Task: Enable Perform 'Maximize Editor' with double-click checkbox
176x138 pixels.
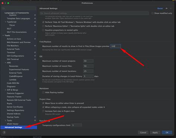Action: pos(43,26)
